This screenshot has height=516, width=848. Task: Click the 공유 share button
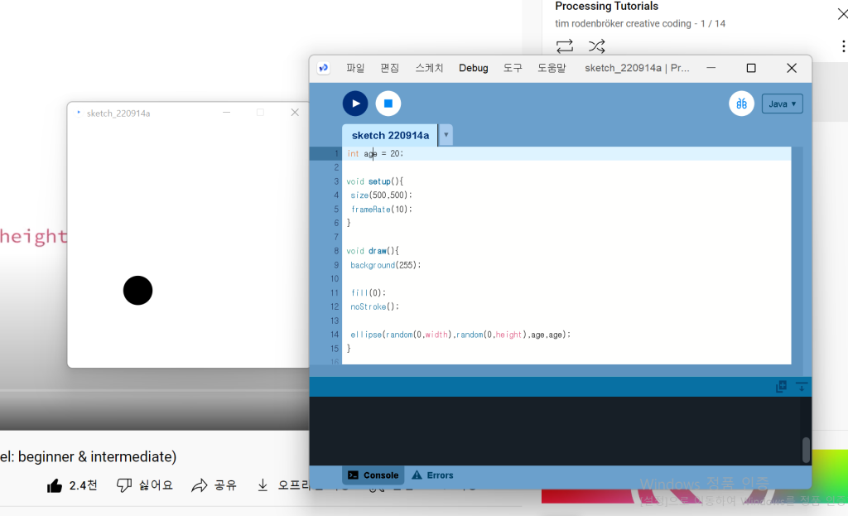(214, 485)
